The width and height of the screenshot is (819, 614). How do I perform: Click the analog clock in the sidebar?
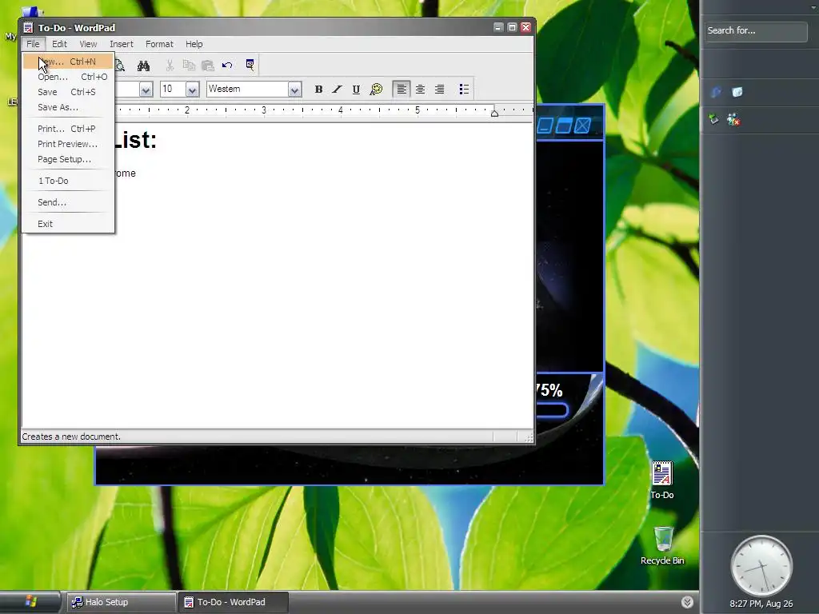coord(761,565)
